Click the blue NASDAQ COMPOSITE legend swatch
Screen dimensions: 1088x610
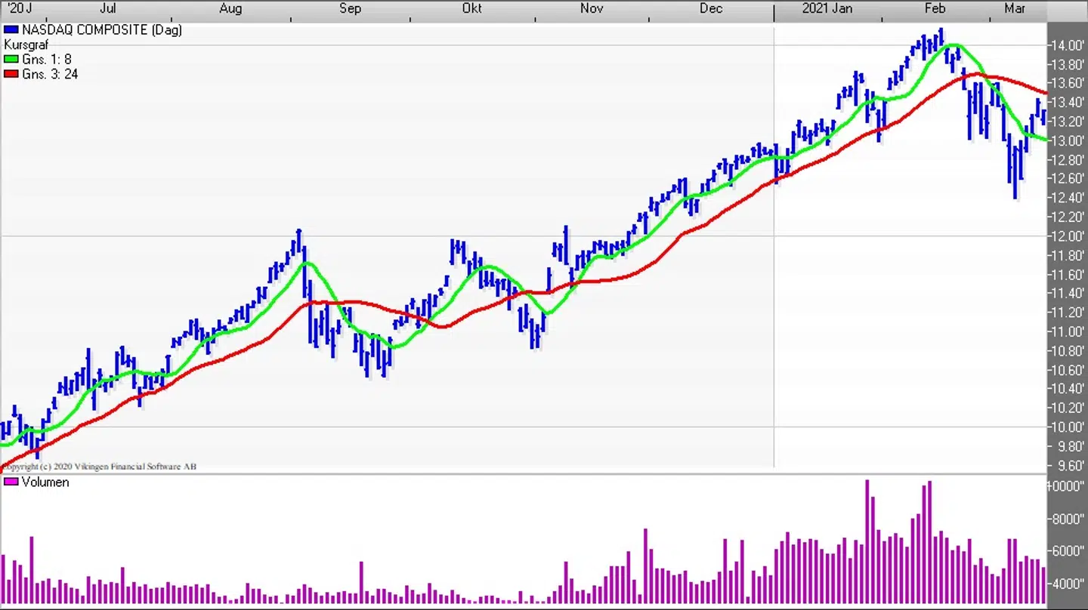[x=11, y=30]
